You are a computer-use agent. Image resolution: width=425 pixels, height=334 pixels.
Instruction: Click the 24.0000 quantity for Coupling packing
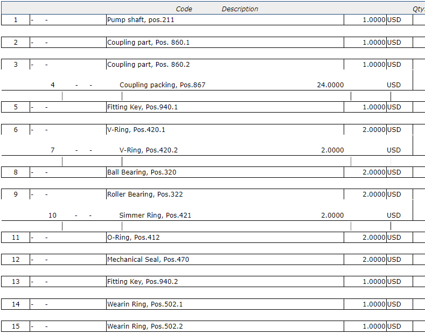[x=330, y=85]
